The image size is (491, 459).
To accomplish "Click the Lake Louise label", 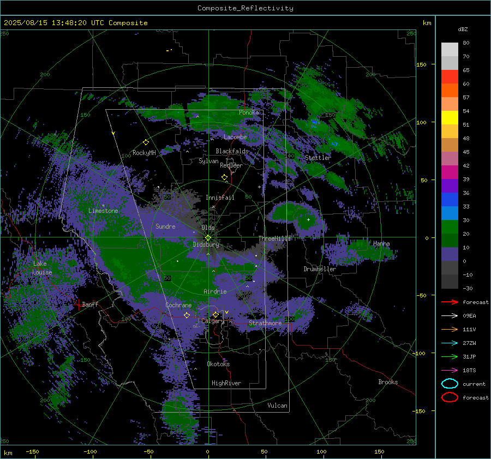I will pyautogui.click(x=42, y=268).
